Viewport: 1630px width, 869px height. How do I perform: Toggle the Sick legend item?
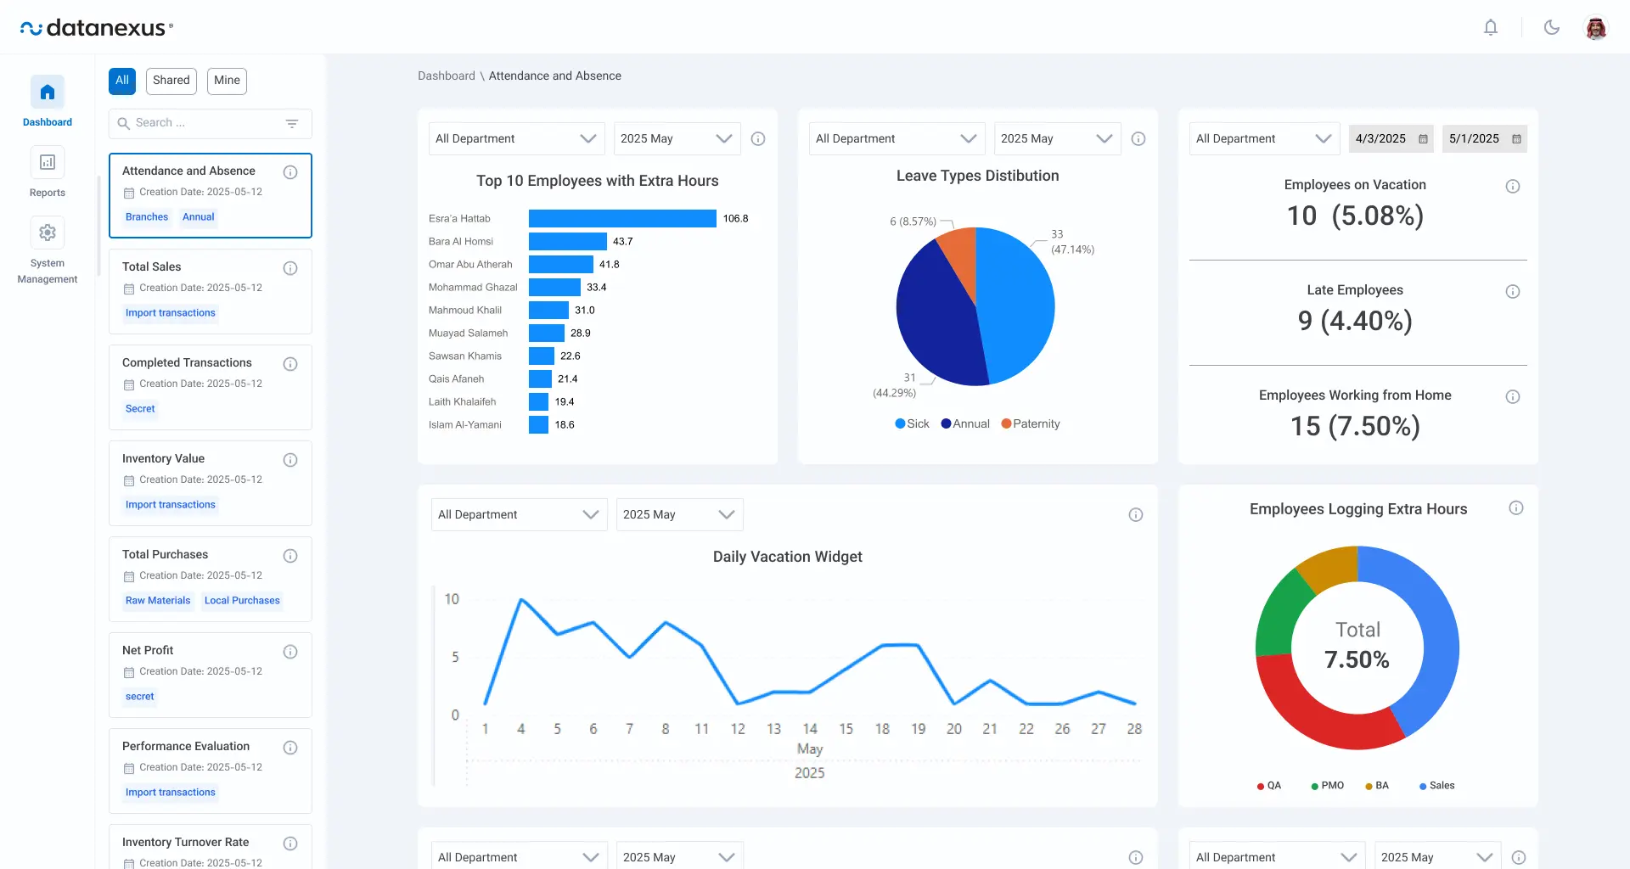click(912, 423)
